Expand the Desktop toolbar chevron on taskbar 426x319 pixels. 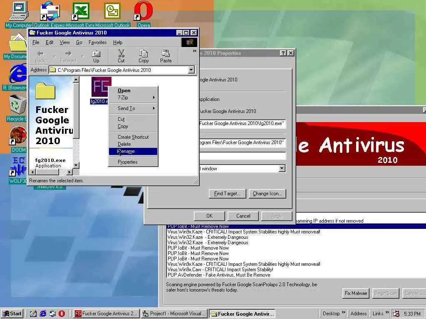[x=343, y=312]
